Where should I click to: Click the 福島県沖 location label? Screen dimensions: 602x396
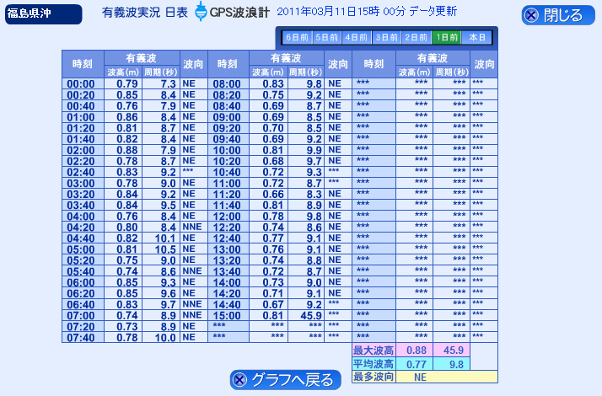point(43,14)
